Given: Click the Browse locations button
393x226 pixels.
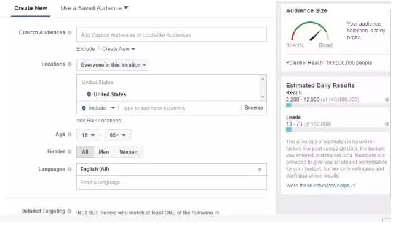Looking at the screenshot, I should pyautogui.click(x=253, y=108).
